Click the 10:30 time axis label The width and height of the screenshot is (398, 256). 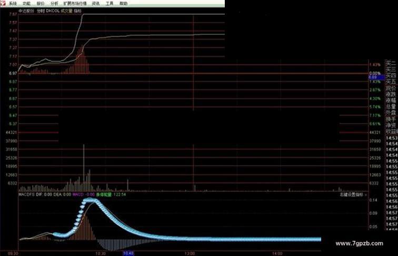coord(101,253)
